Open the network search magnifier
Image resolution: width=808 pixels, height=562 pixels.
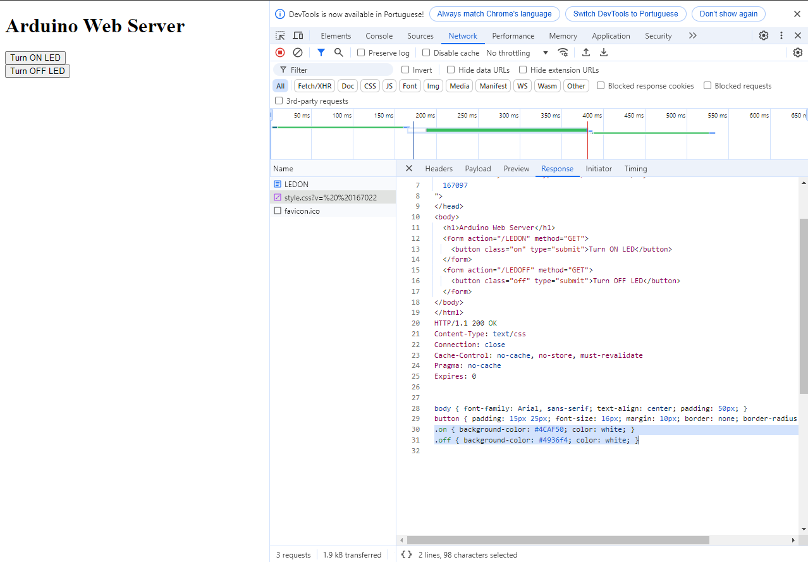(x=339, y=52)
